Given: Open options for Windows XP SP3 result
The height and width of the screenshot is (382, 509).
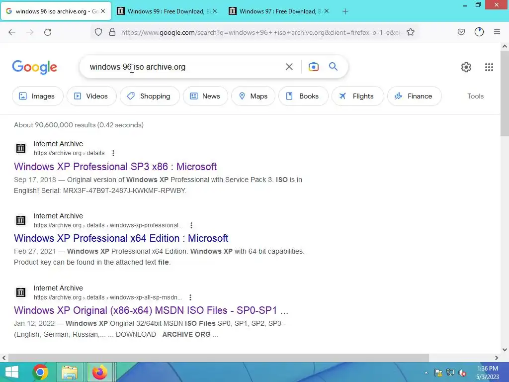Looking at the screenshot, I should point(113,153).
